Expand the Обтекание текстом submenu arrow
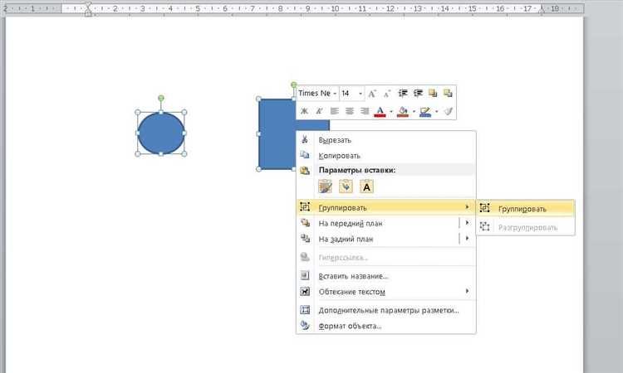This screenshot has width=623, height=373. pyautogui.click(x=467, y=291)
